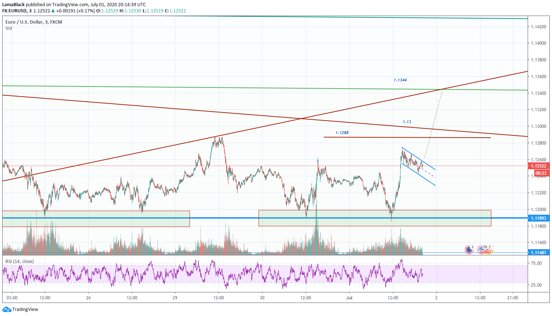Click the 26 date label on time axis
This screenshot has width=552, height=316.
(x=88, y=298)
